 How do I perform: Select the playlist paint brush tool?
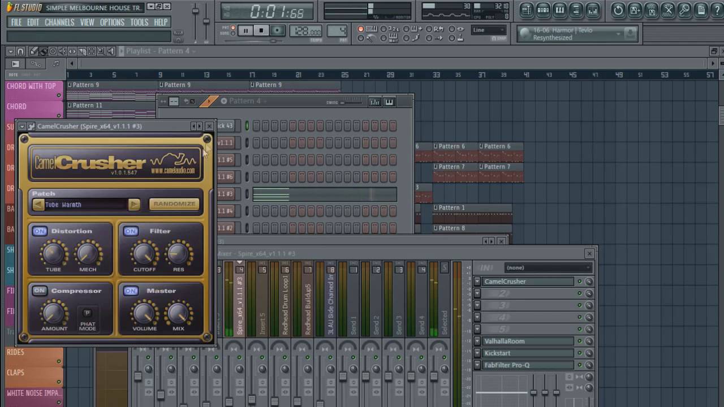point(43,51)
